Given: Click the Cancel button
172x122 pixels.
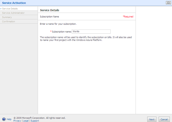Looking at the screenshot, I should pos(164,119).
